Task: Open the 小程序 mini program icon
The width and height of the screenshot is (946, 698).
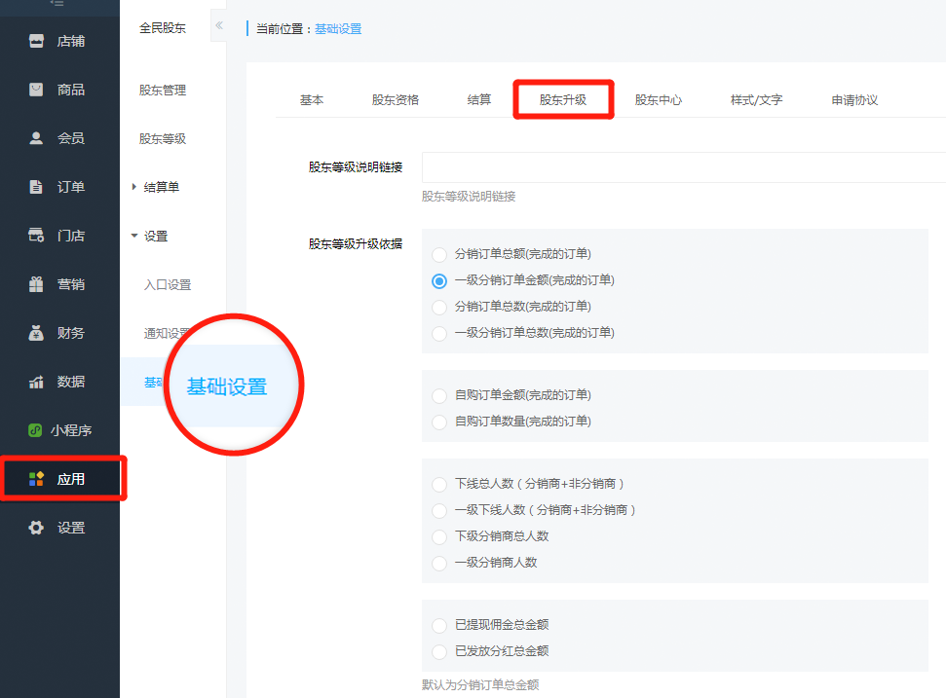Action: [x=35, y=430]
